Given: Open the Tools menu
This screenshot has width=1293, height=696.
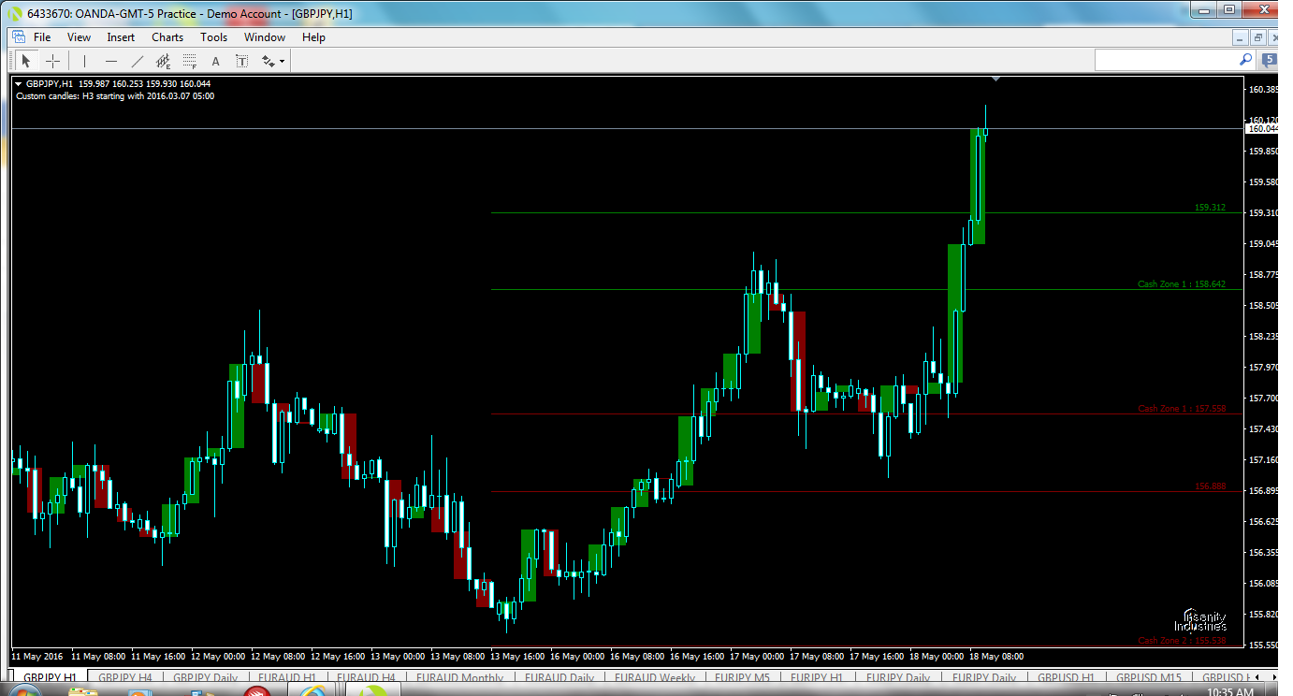Looking at the screenshot, I should pyautogui.click(x=213, y=37).
